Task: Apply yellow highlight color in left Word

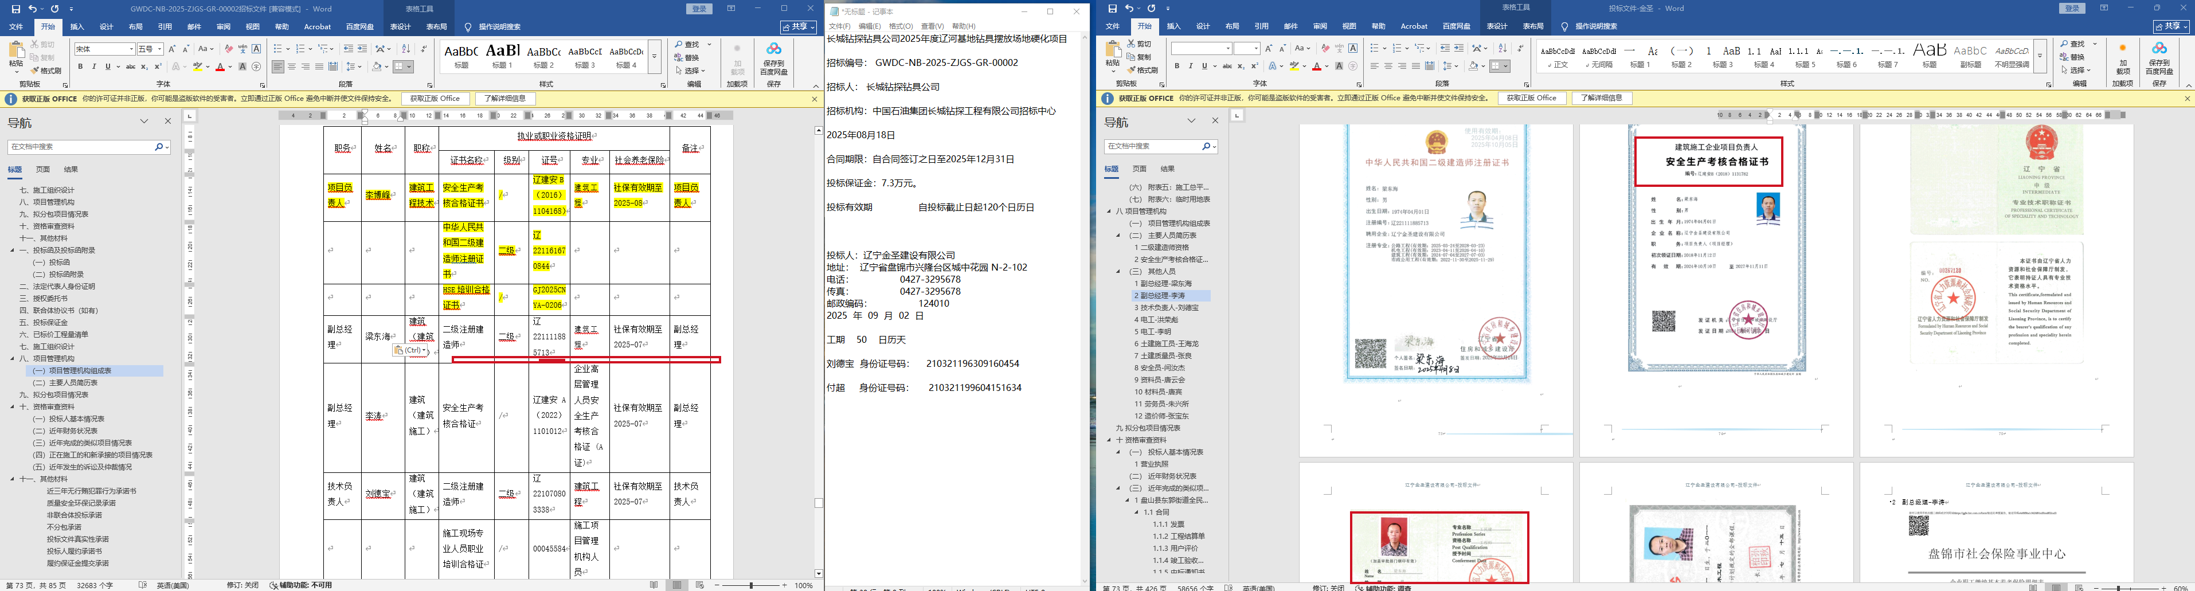Action: tap(198, 66)
